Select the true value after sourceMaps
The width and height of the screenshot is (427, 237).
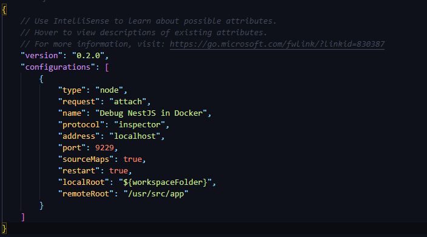133,159
